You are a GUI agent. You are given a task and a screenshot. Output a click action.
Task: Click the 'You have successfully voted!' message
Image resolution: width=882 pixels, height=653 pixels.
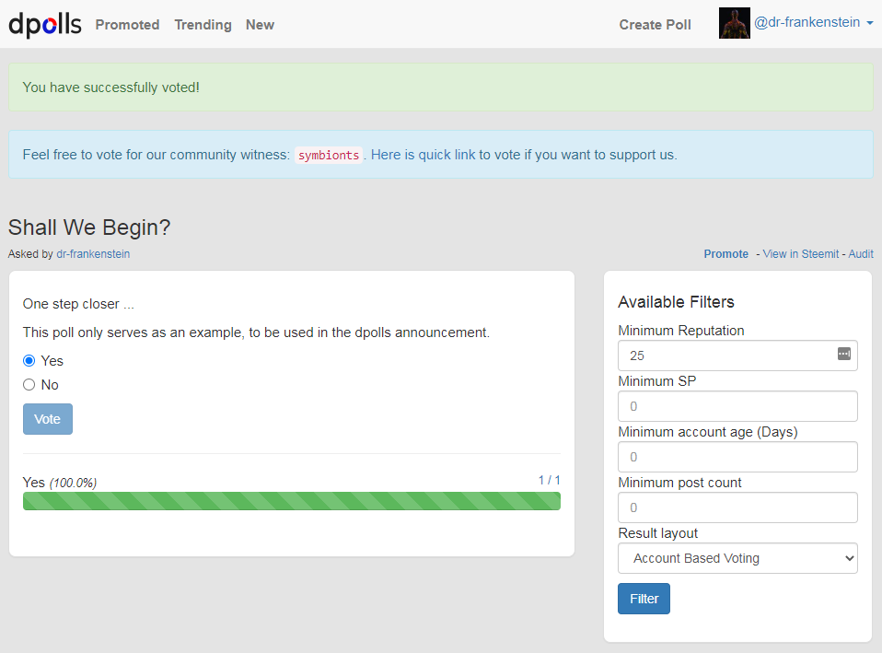110,87
